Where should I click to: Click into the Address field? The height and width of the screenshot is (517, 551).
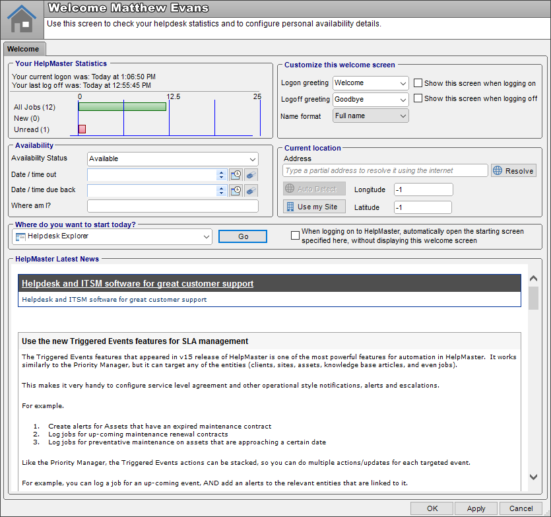pos(385,170)
